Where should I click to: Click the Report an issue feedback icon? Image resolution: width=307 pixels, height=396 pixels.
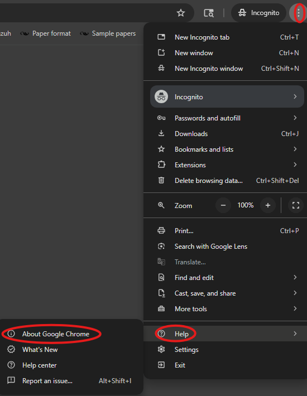point(11,380)
